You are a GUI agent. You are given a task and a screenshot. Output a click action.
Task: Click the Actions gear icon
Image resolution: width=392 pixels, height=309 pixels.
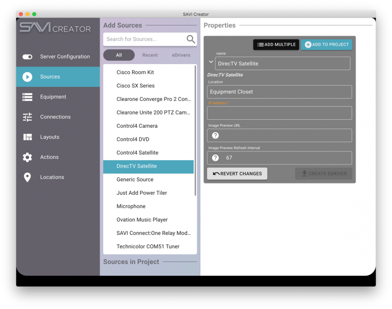(x=27, y=157)
